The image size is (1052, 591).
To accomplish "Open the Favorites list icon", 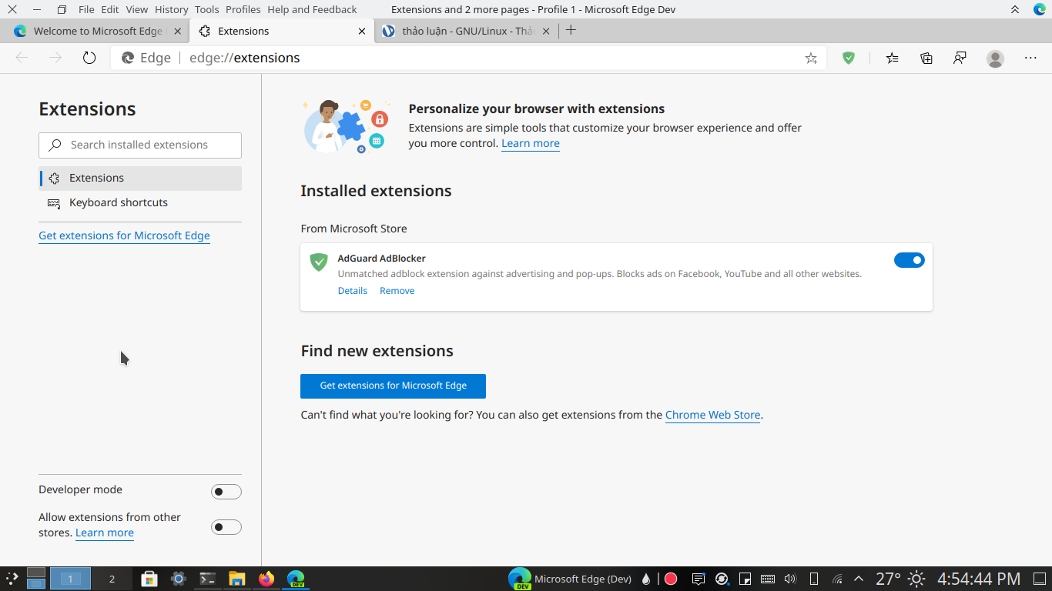I will click(x=892, y=58).
